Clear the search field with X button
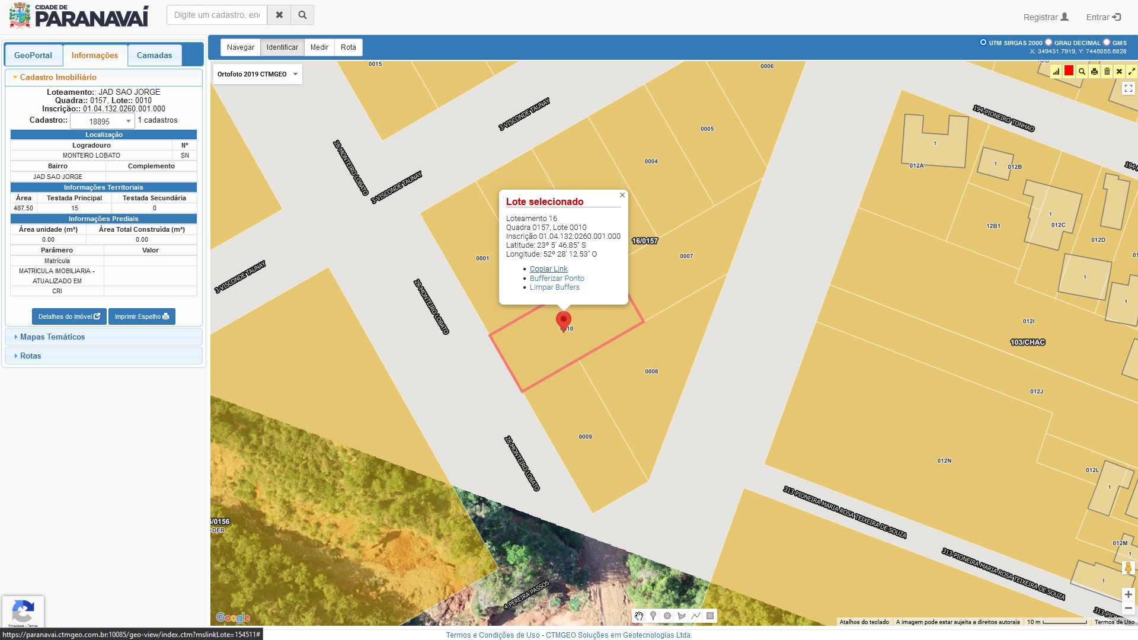 pyautogui.click(x=279, y=15)
